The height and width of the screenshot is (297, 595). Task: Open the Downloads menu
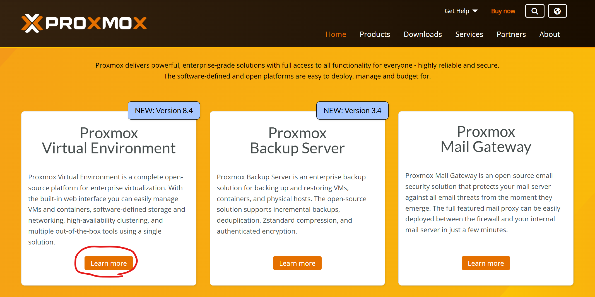point(423,34)
